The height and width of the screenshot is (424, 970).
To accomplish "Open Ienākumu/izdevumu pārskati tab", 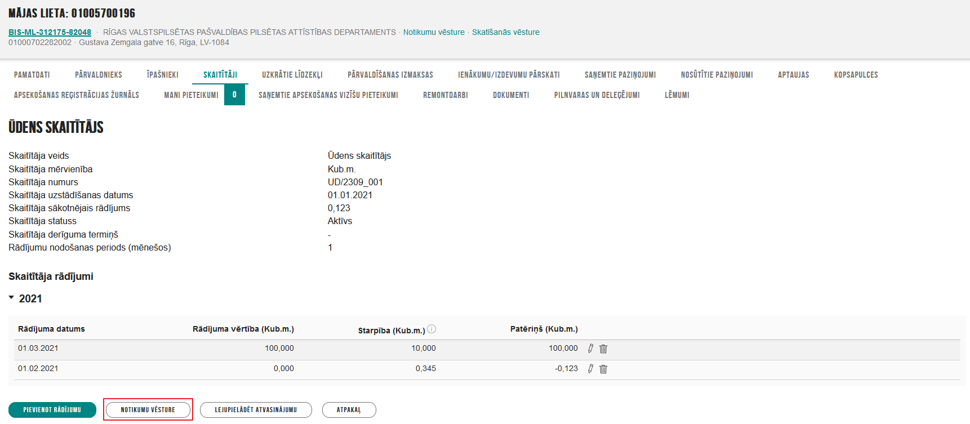I will click(509, 74).
